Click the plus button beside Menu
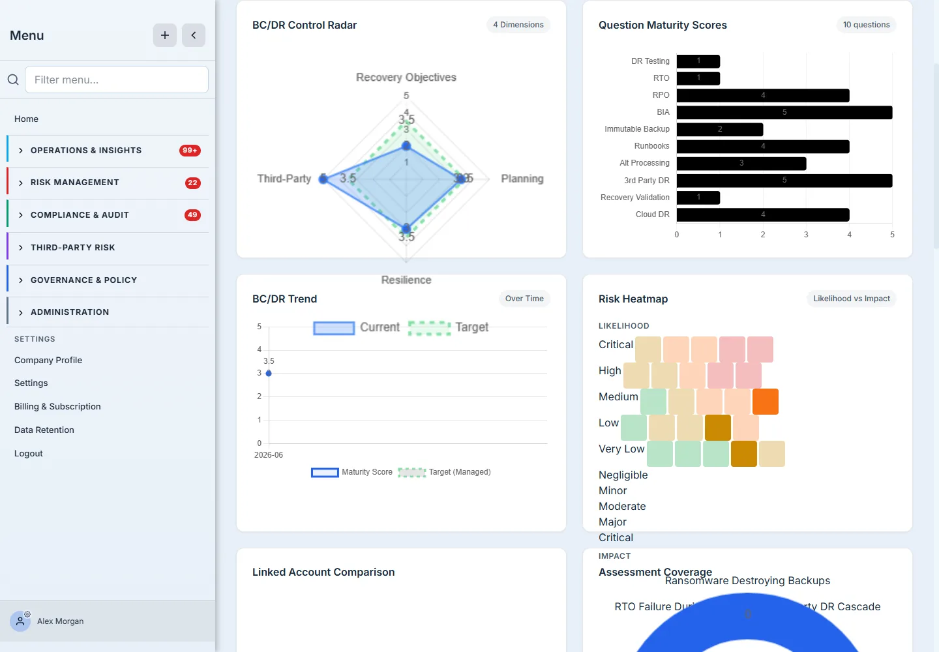 pyautogui.click(x=165, y=35)
